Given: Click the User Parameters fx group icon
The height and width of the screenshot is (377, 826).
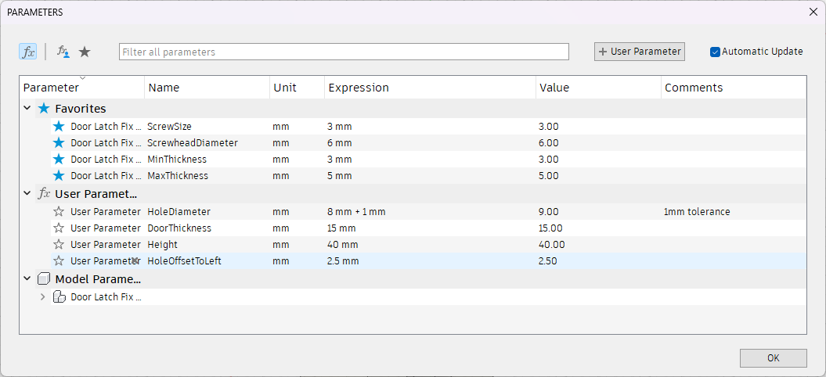Looking at the screenshot, I should [45, 194].
